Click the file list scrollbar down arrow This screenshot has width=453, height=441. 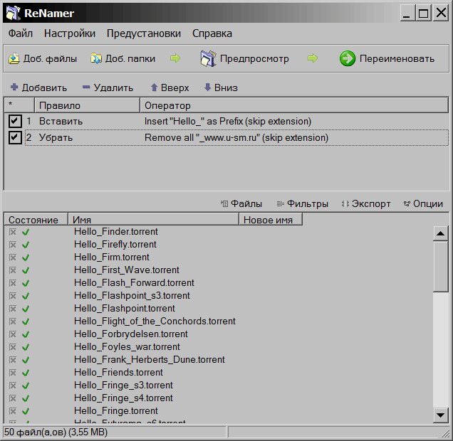tap(441, 415)
